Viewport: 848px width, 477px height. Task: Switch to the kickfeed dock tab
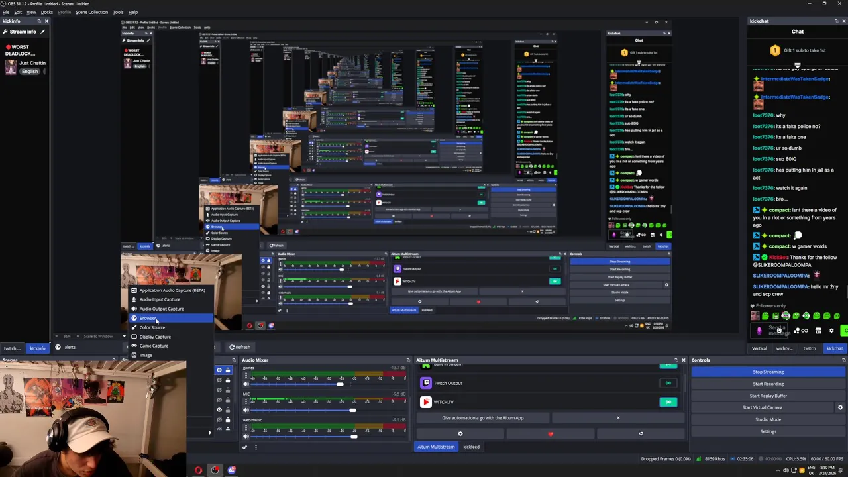pos(471,447)
